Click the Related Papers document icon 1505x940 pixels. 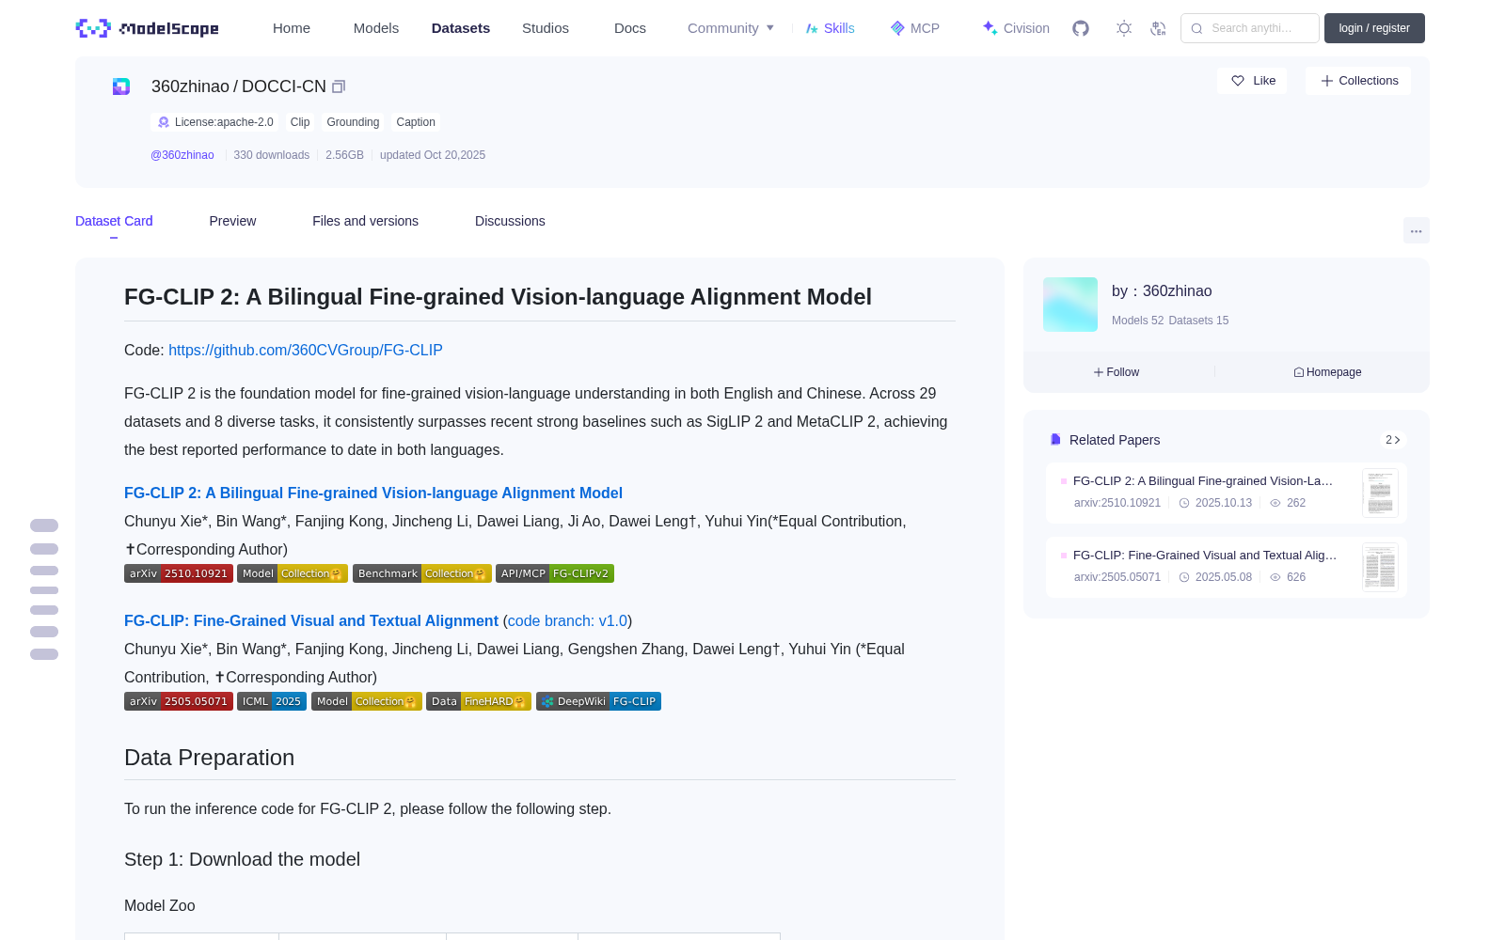tap(1055, 440)
